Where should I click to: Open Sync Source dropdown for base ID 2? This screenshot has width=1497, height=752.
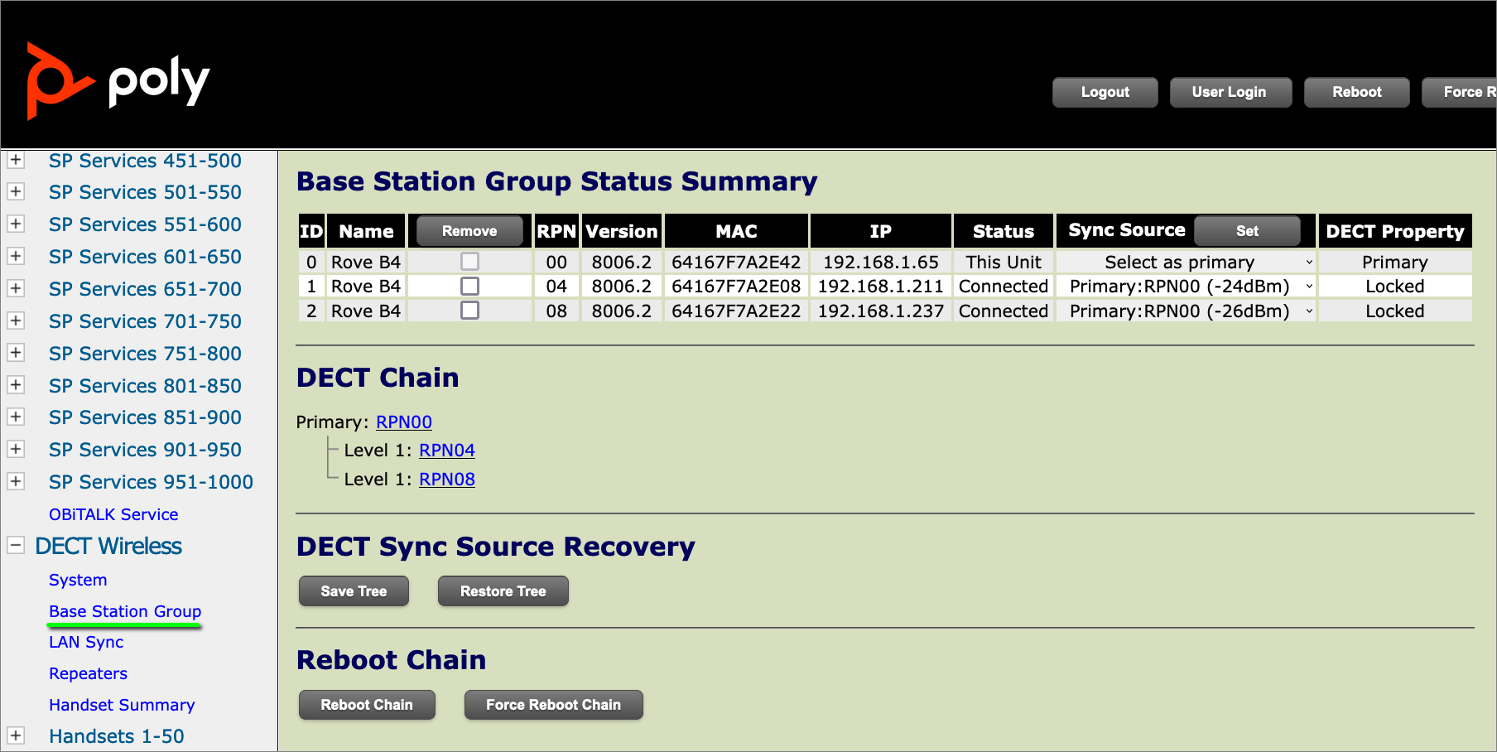[x=1185, y=311]
